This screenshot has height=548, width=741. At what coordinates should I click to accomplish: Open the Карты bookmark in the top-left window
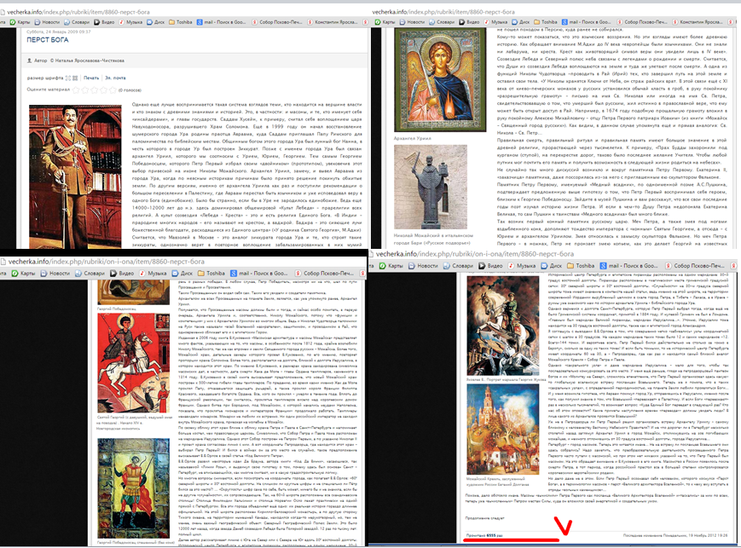click(x=20, y=22)
